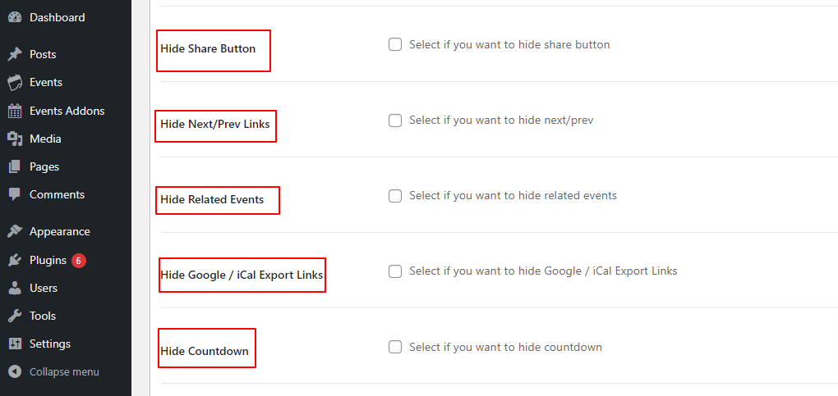838x396 pixels.
Task: Check the Hide Next/Prev Links option
Action: point(395,121)
